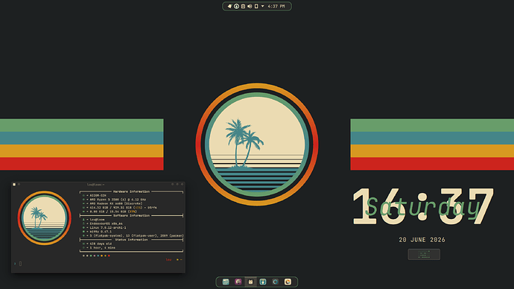
Task: Launch the teal file manager dock icon
Action: click(x=226, y=282)
